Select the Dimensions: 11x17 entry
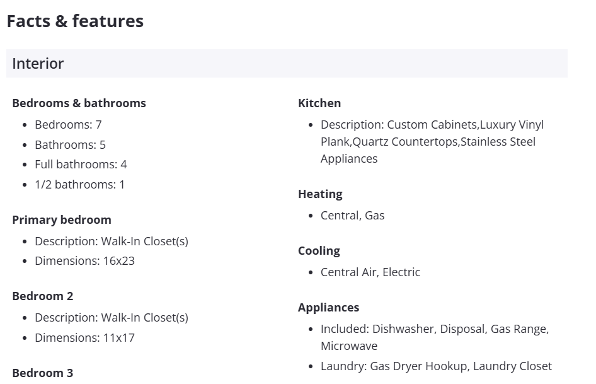The width and height of the screenshot is (596, 384). pyautogui.click(x=84, y=338)
